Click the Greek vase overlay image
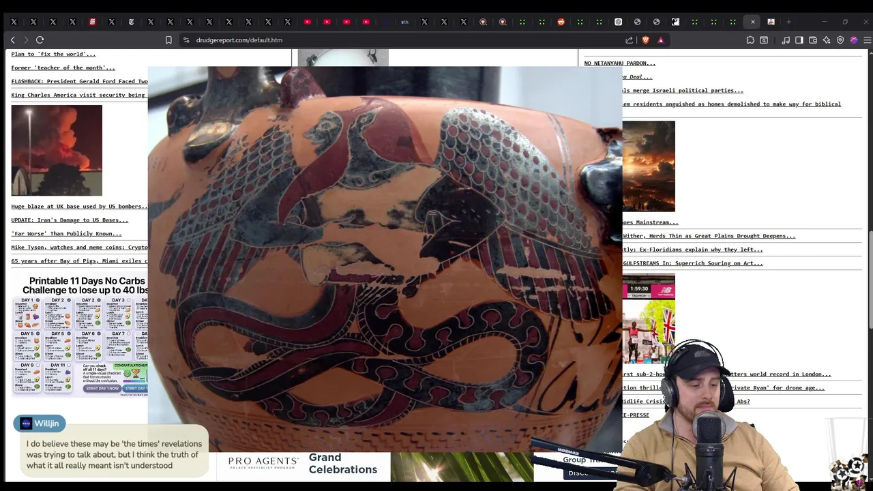873x491 pixels. (385, 259)
